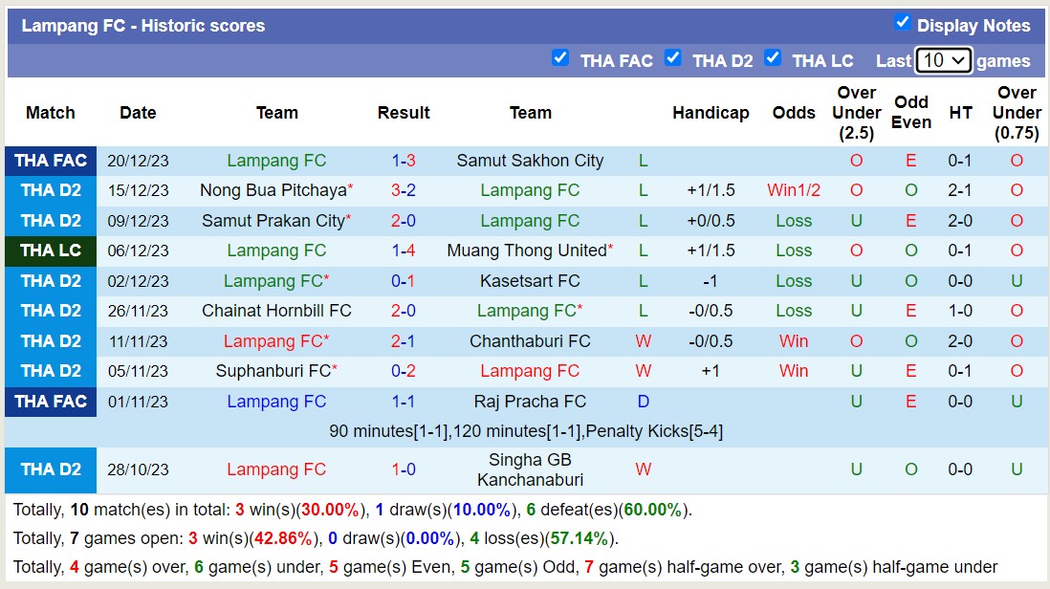Click the THA FAC badge on the Raj Pracha row

click(50, 401)
